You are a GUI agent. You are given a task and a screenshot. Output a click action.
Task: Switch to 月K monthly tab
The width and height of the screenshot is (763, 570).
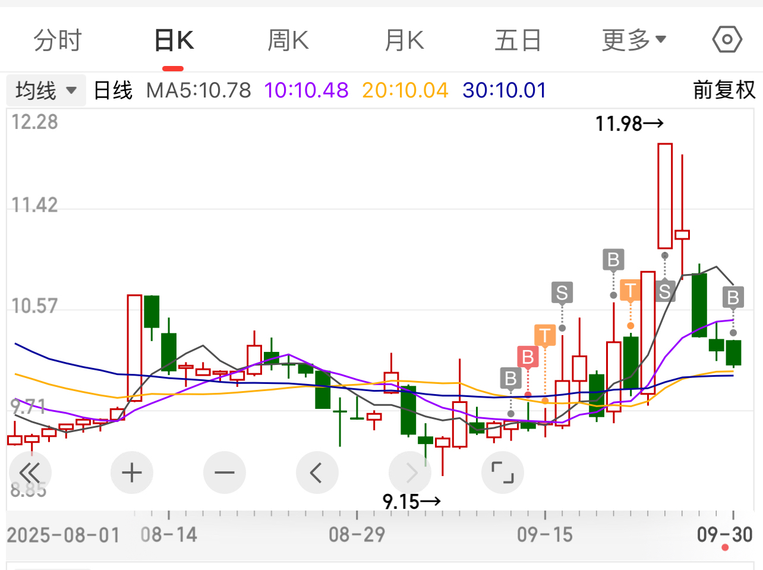click(x=404, y=40)
